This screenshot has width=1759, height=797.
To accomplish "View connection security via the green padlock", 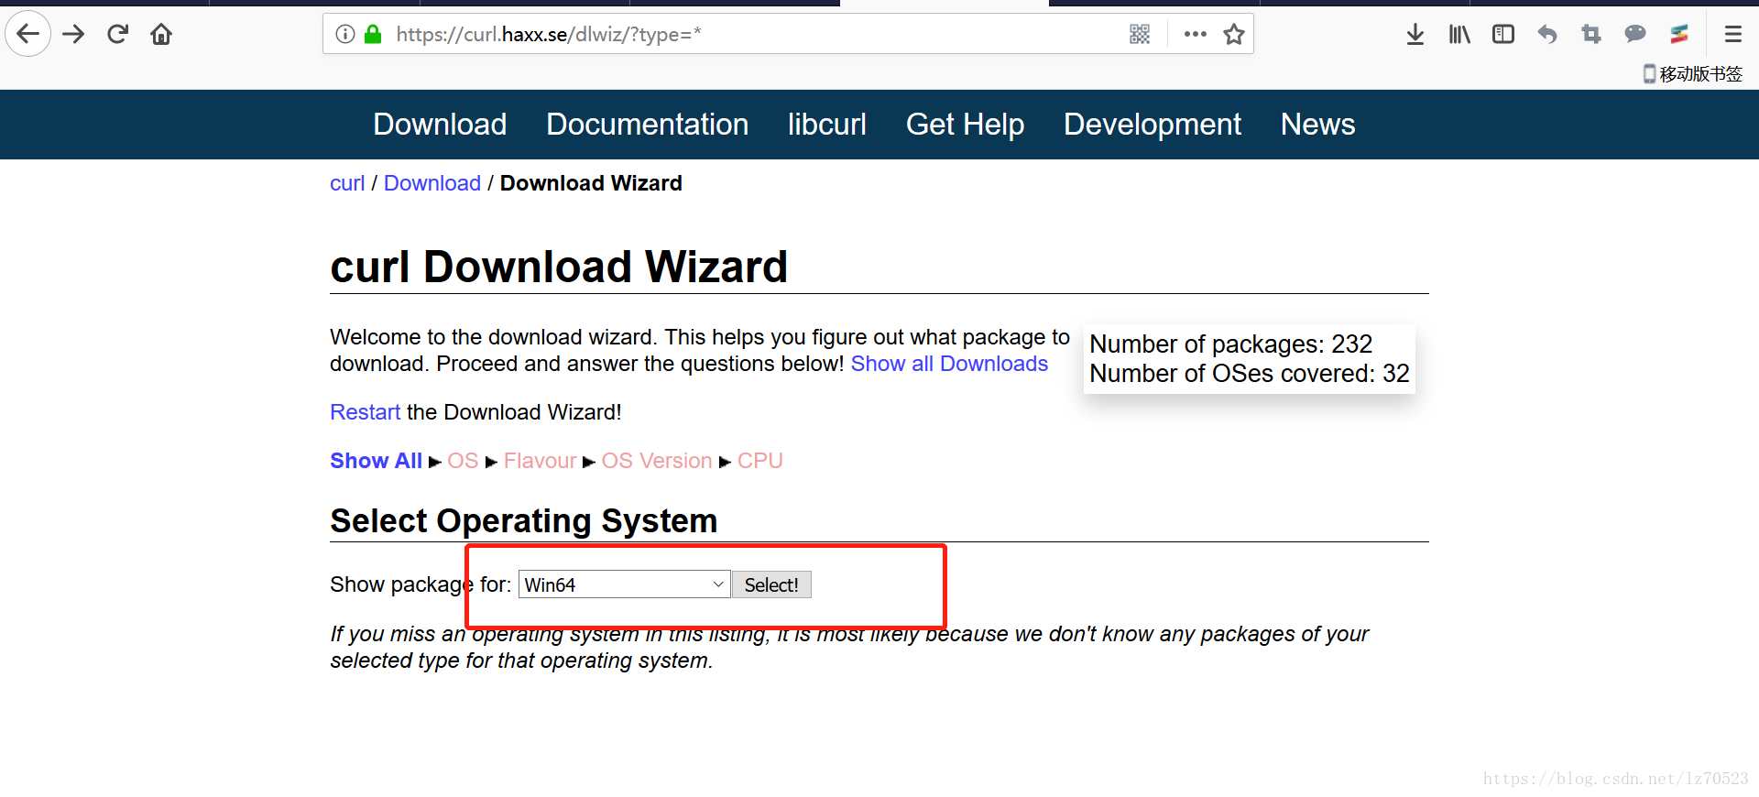I will click(373, 34).
